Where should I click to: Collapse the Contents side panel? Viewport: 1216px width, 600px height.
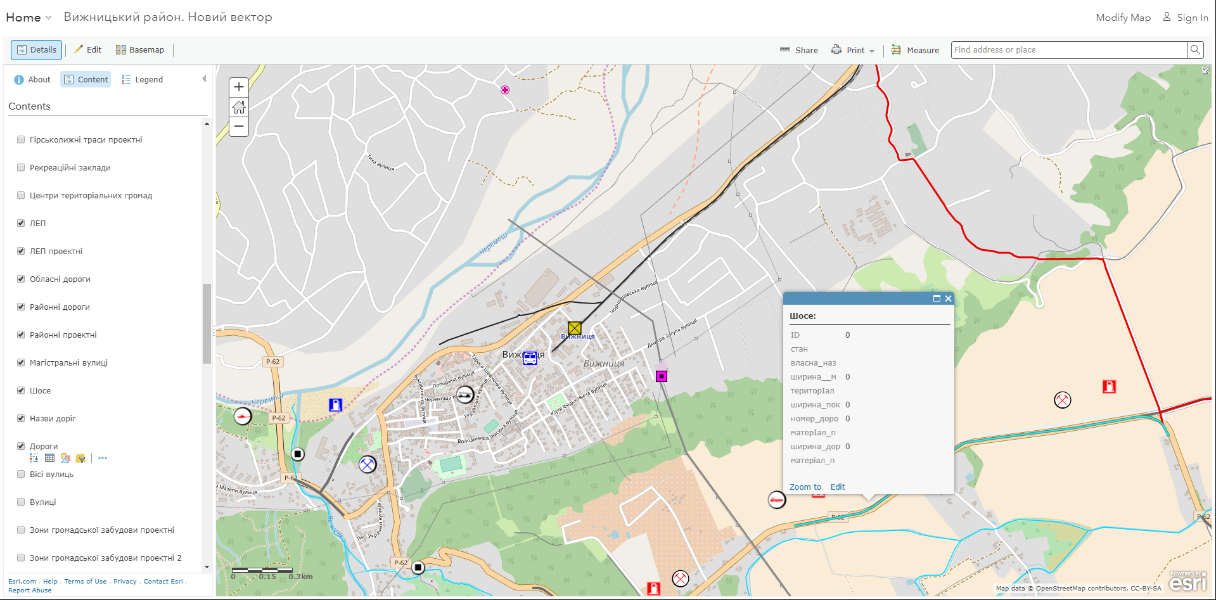click(x=204, y=78)
